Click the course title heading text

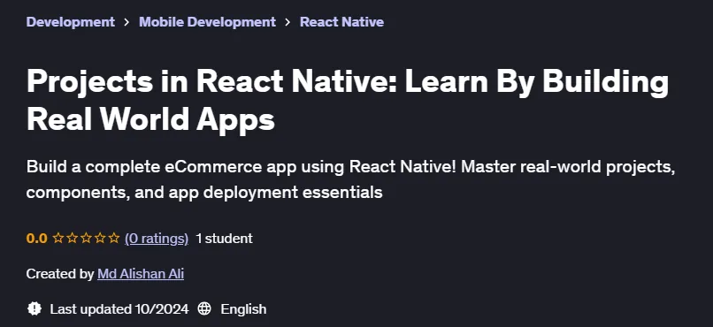(x=348, y=101)
